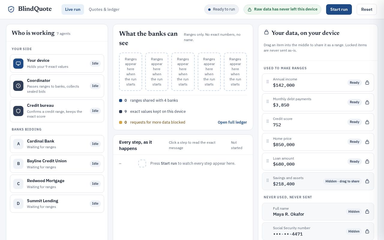Viewport: 384px width, 240px height.
Task: Open the Quotes & ledger tab
Action: [104, 9]
